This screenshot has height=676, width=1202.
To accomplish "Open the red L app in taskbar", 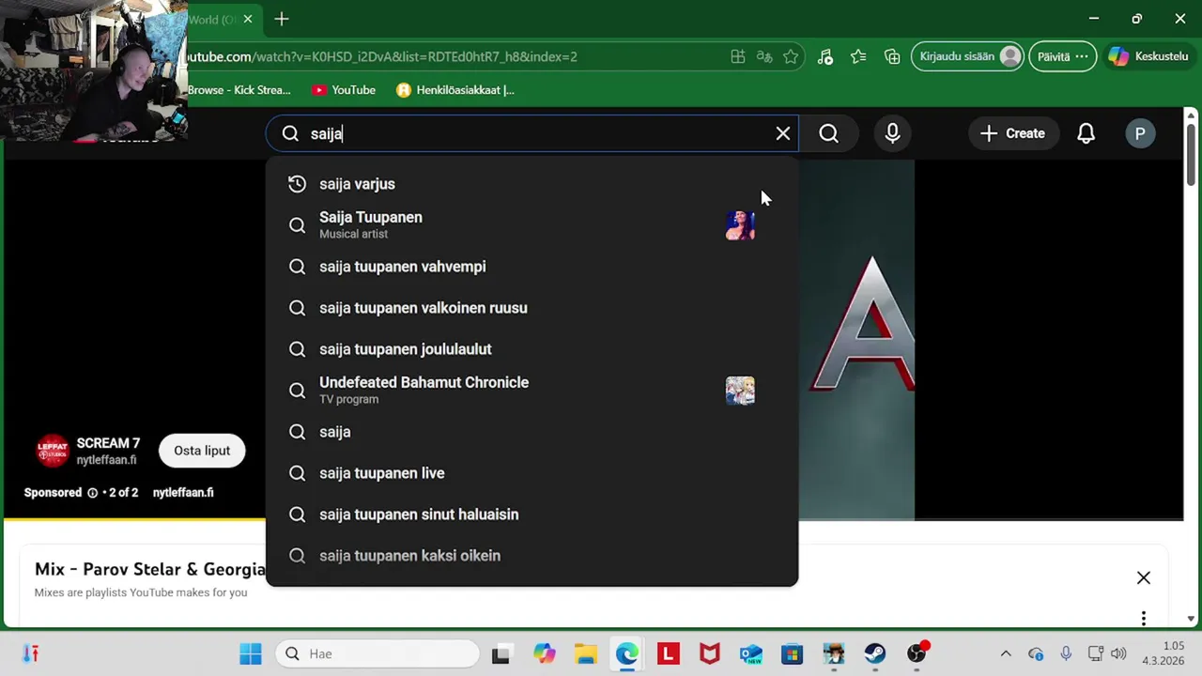I will [668, 653].
